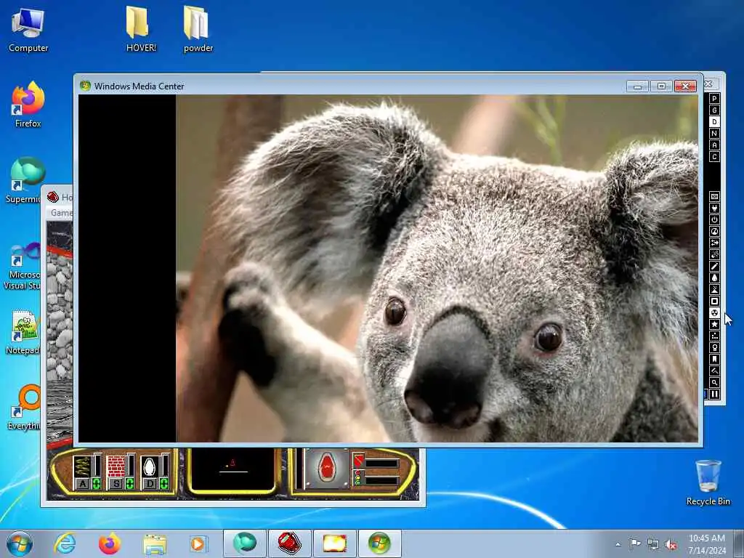The image size is (744, 558).
Task: Launch Internet Explorer from the taskbar
Action: [x=65, y=543]
